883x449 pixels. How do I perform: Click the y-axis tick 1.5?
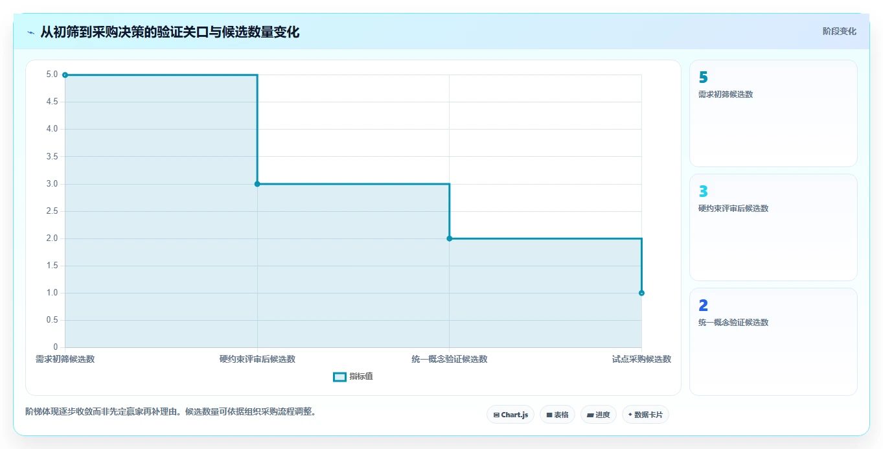(52, 266)
